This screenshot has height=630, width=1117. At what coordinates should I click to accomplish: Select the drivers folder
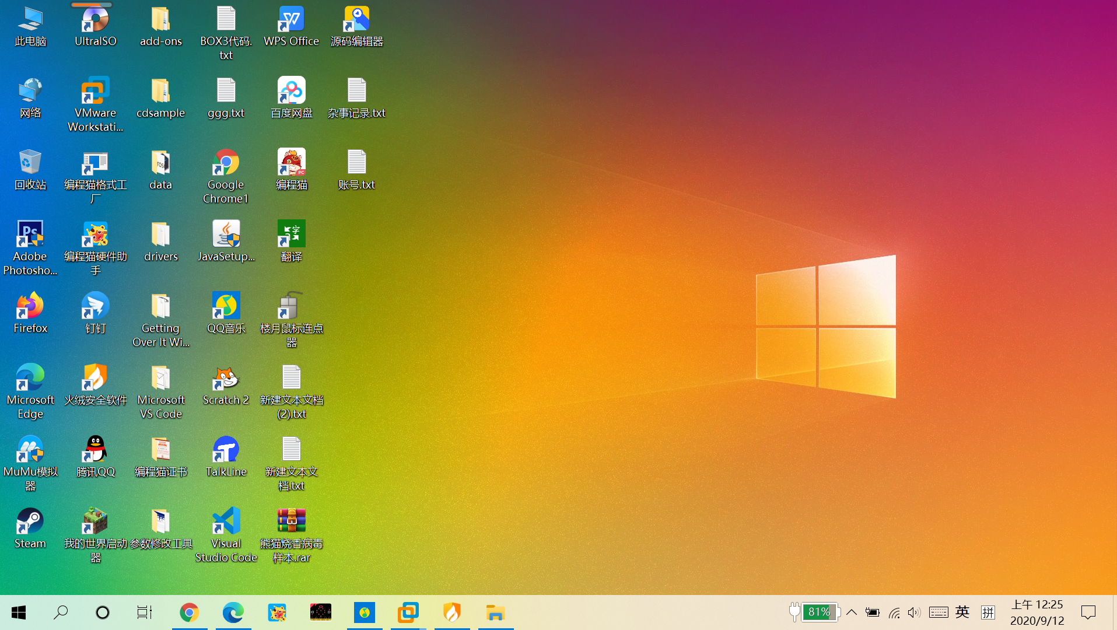(x=161, y=242)
